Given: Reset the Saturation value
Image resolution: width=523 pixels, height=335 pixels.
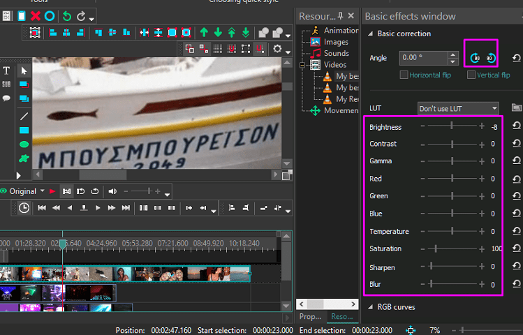Looking at the screenshot, I should [516, 248].
